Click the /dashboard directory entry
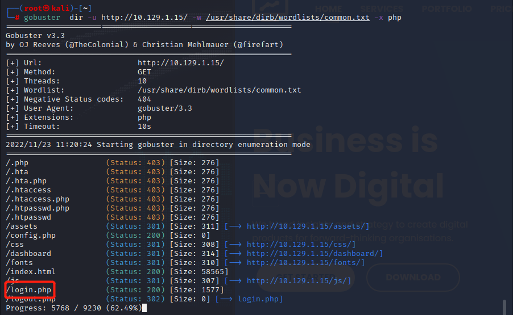This screenshot has height=315, width=513. tap(28, 254)
